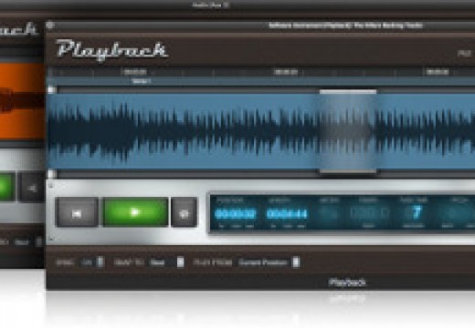The image size is (475, 328).
Task: Click the Tempo field in the display
Action: click(x=369, y=213)
